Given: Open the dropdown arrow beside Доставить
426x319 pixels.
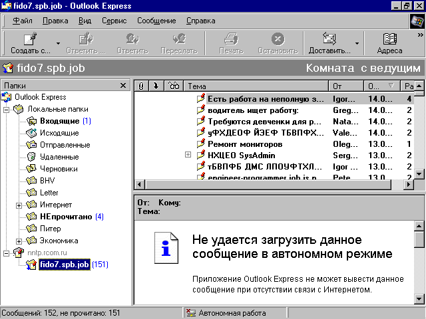Looking at the screenshot, I should click(x=357, y=43).
